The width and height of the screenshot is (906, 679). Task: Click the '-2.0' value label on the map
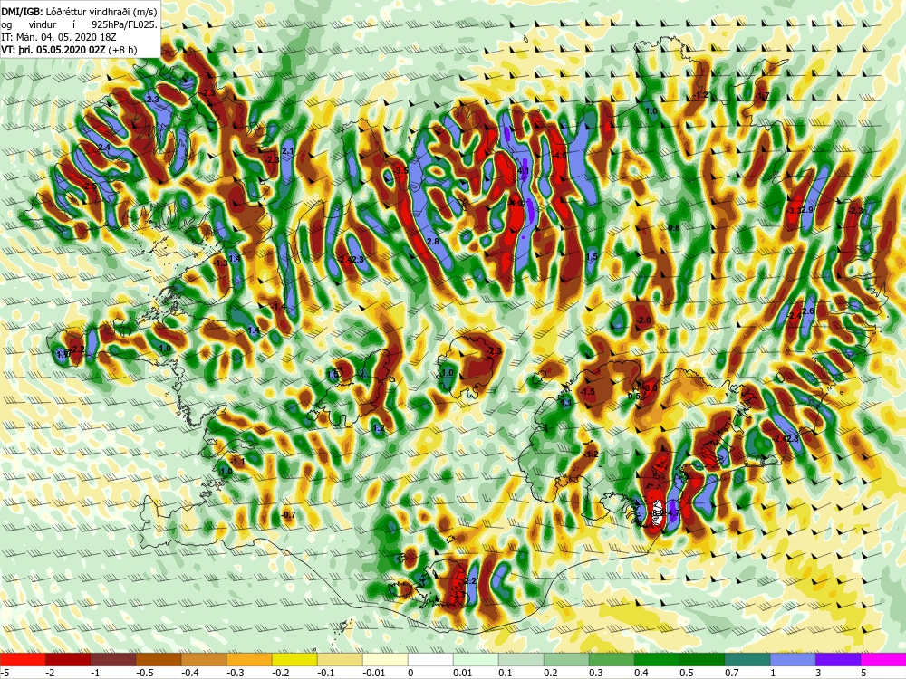pyautogui.click(x=643, y=320)
